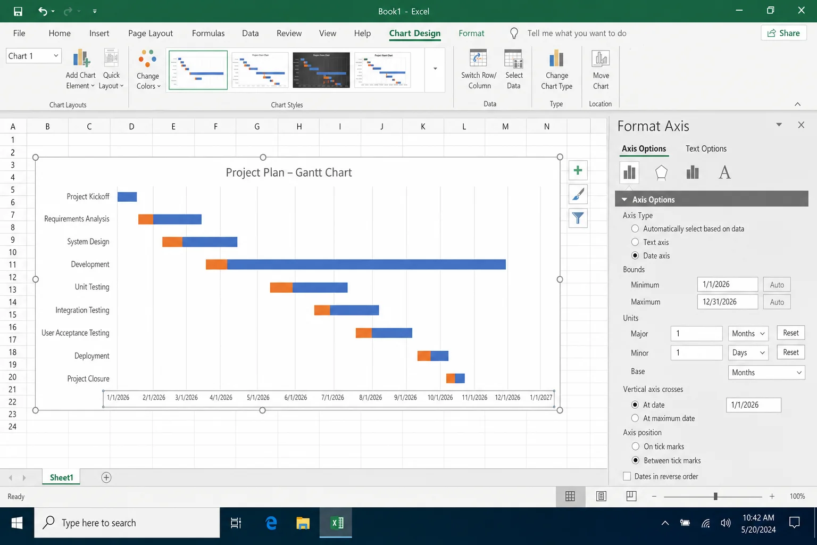Open Format Axis pane options arrow

coord(779,125)
